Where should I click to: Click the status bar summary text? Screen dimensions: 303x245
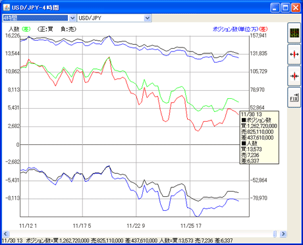(x=117, y=240)
